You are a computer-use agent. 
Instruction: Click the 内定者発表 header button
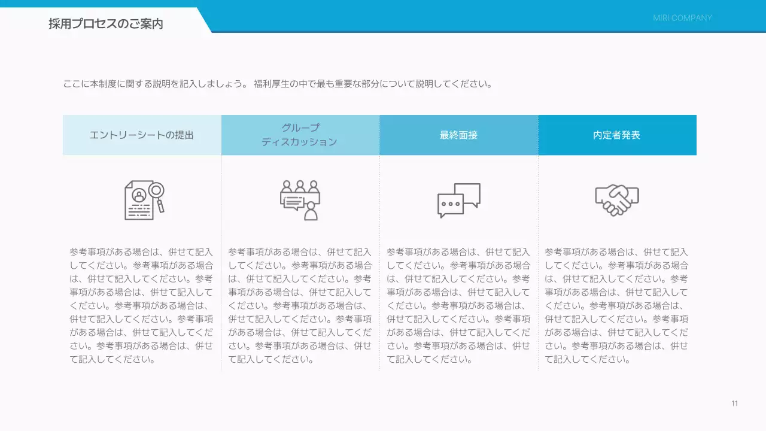pos(616,134)
